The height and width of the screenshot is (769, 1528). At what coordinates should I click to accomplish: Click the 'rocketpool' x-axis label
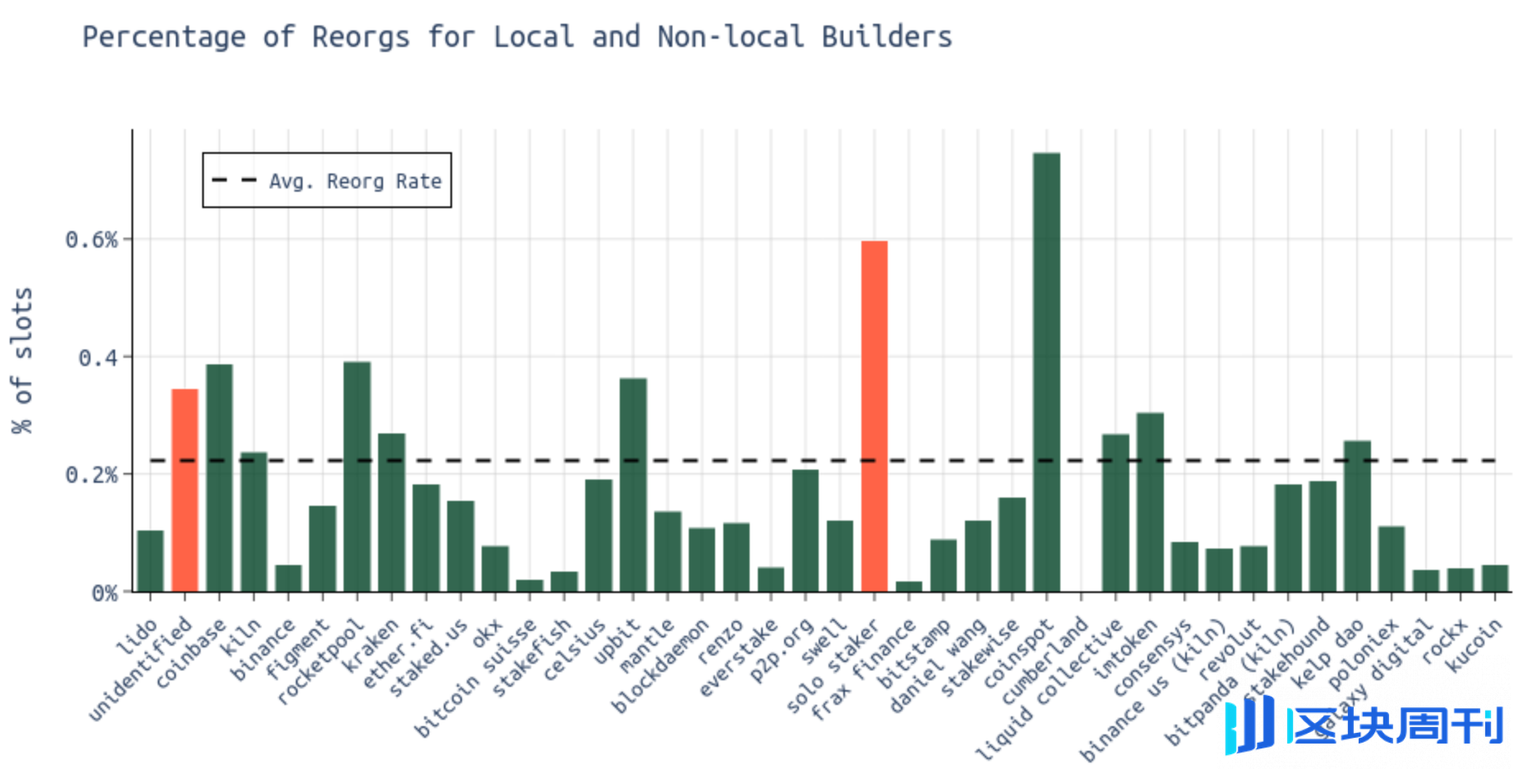click(321, 660)
